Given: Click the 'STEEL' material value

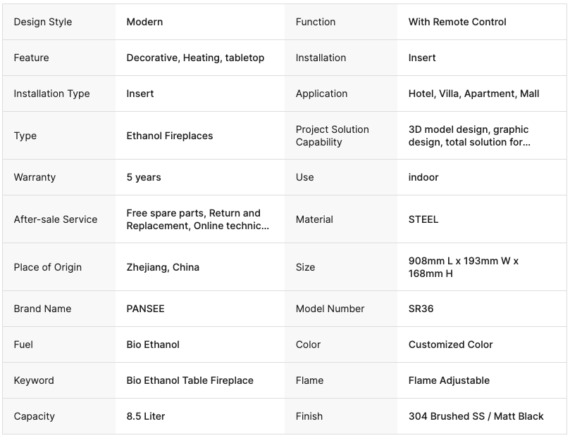Looking at the screenshot, I should (x=423, y=219).
